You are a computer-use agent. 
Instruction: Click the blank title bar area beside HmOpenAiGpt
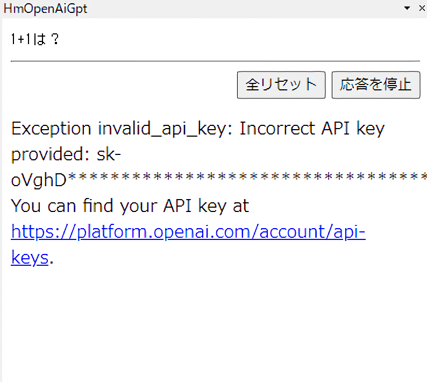coord(242,9)
